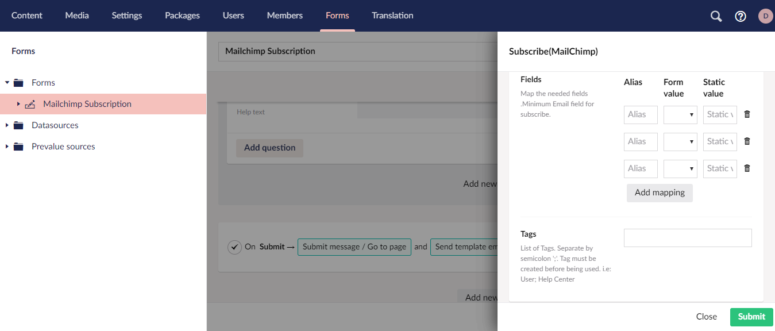775x331 pixels.
Task: Click the Add mapping button
Action: click(x=660, y=193)
